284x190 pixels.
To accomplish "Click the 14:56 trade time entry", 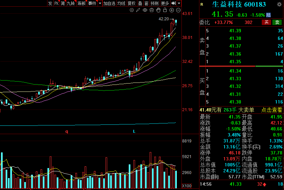I will pyautogui.click(x=206, y=184).
